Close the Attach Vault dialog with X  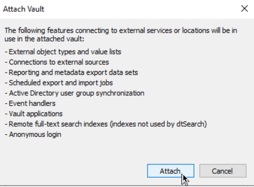(x=244, y=9)
